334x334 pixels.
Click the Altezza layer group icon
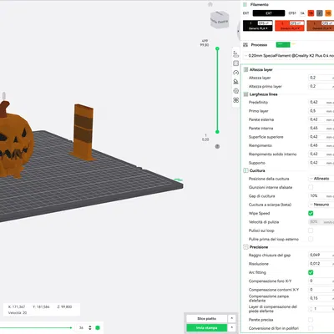(x=245, y=69)
